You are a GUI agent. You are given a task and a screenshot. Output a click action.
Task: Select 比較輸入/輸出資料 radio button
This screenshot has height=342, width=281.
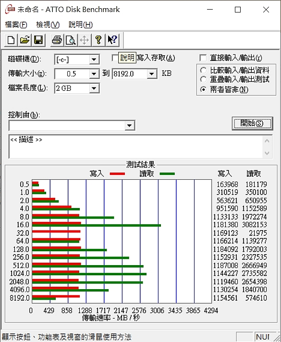(203, 70)
